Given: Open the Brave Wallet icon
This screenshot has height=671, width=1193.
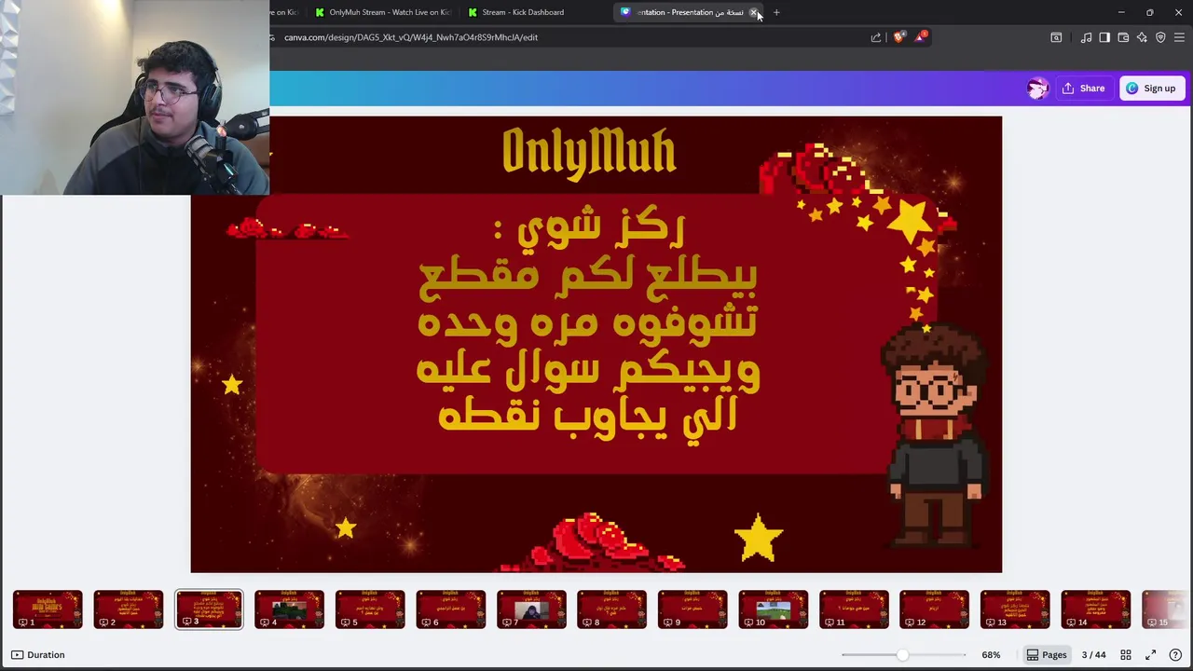Looking at the screenshot, I should coord(1123,37).
